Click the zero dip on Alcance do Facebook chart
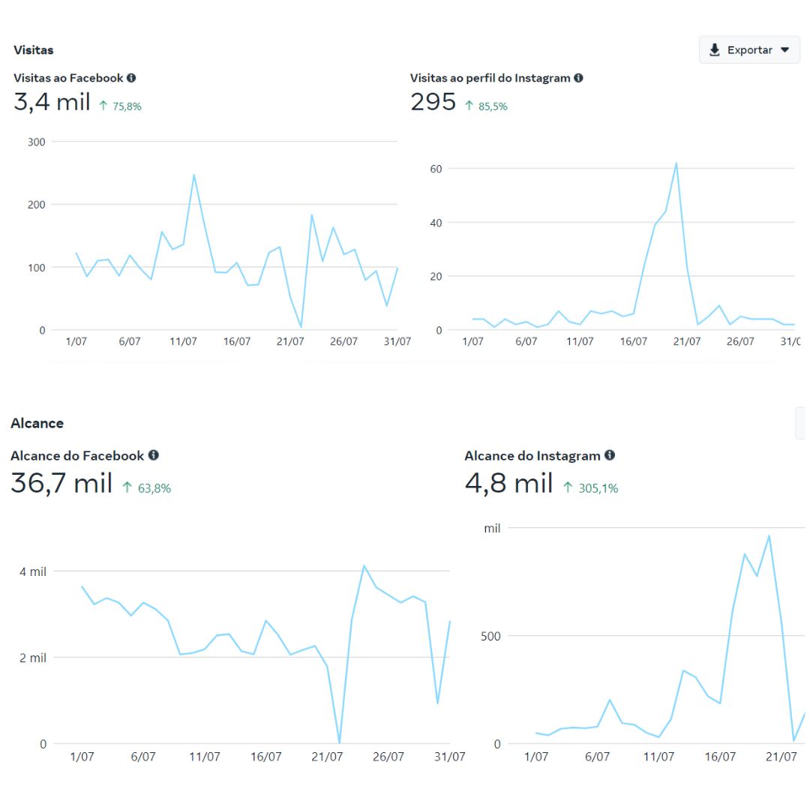This screenshot has height=810, width=810. coord(340,742)
